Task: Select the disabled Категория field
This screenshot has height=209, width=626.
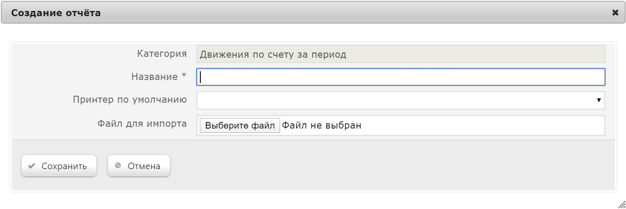Action: 401,54
